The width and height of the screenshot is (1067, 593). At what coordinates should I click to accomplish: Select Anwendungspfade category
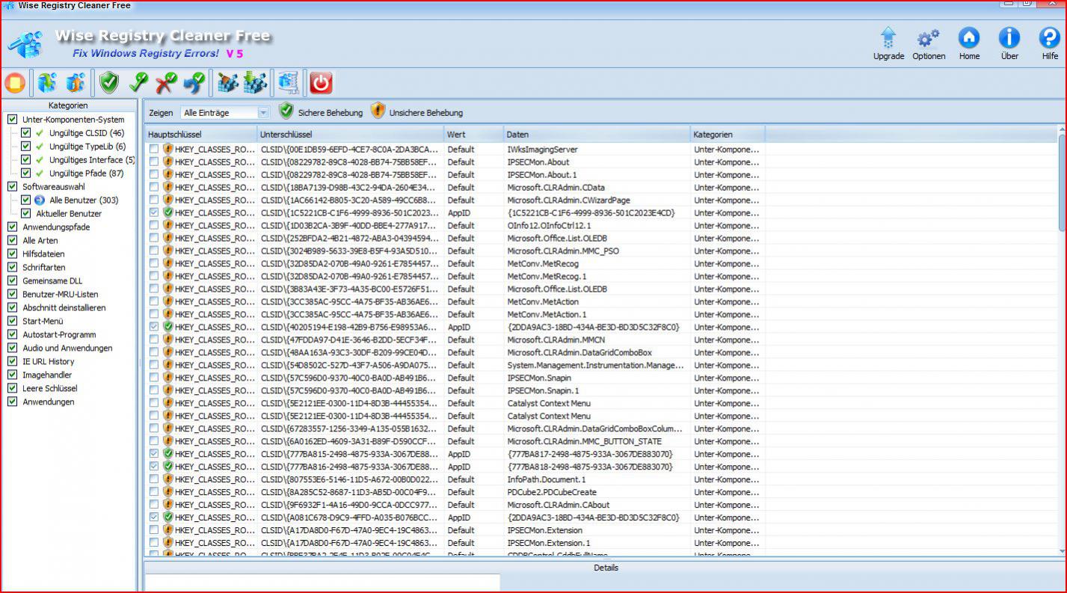click(56, 227)
